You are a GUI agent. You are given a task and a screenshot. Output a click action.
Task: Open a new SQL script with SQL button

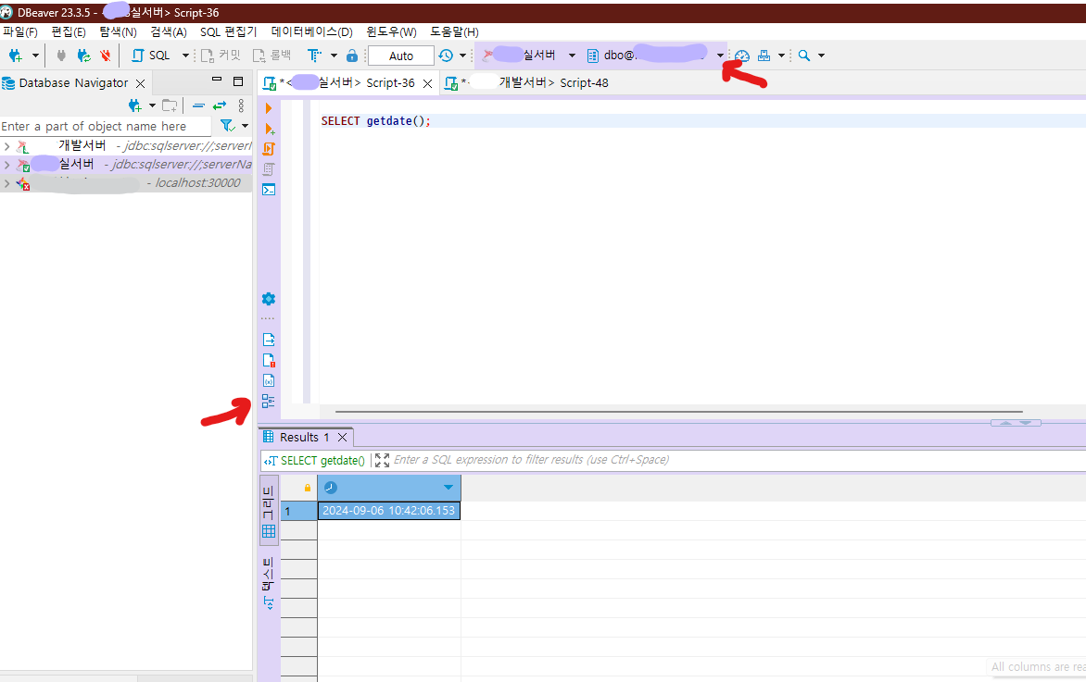[151, 56]
